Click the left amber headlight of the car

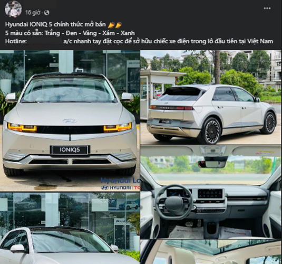(22, 127)
